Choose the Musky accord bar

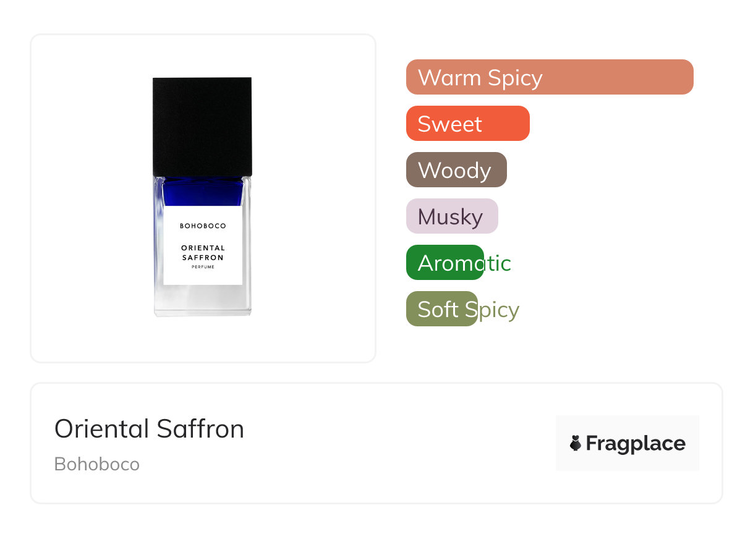(x=452, y=216)
